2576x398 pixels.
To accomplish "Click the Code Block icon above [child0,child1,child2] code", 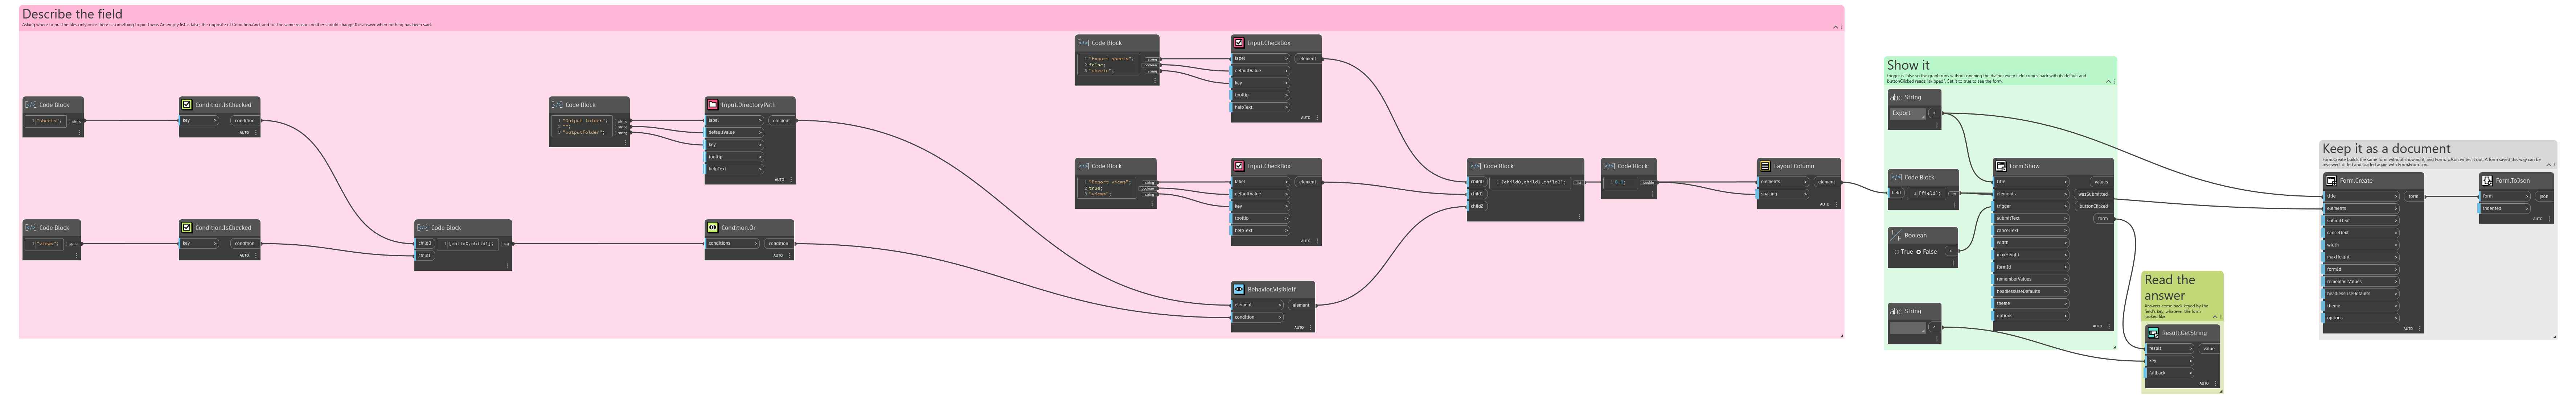I will [x=1475, y=166].
